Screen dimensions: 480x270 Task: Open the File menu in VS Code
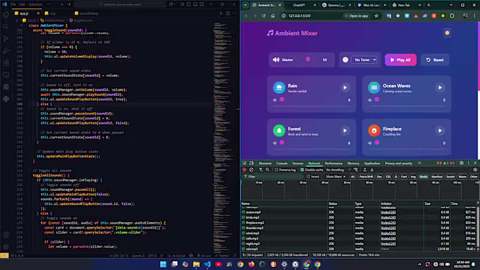pyautogui.click(x=13, y=4)
